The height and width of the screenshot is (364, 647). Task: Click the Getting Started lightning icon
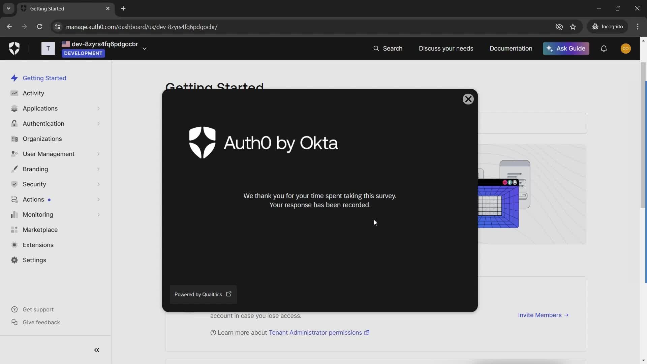[14, 78]
